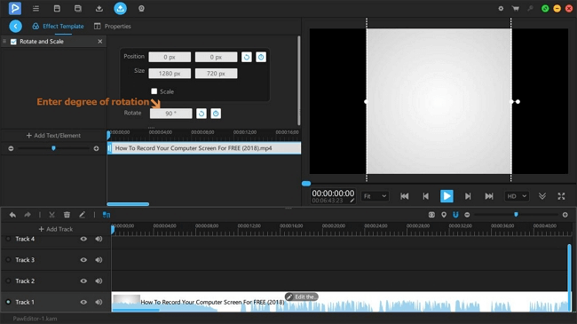Open the hamburger main menu
This screenshot has height=324, width=577.
click(x=36, y=9)
